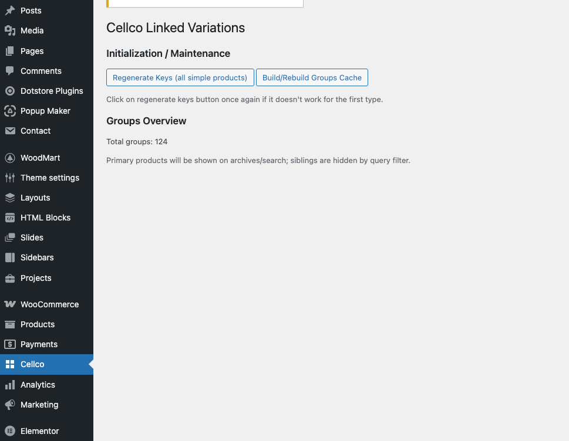569x441 pixels.
Task: Click the Slides icon
Action: (x=10, y=238)
